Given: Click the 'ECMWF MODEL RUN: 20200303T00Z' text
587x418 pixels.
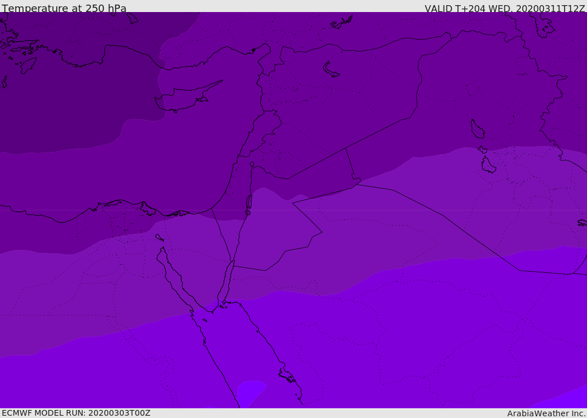Looking at the screenshot, I should [x=76, y=413].
